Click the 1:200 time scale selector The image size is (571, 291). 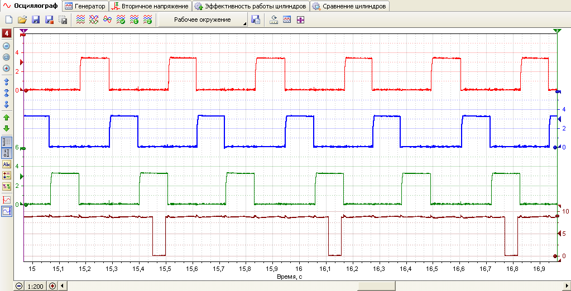coord(36,287)
